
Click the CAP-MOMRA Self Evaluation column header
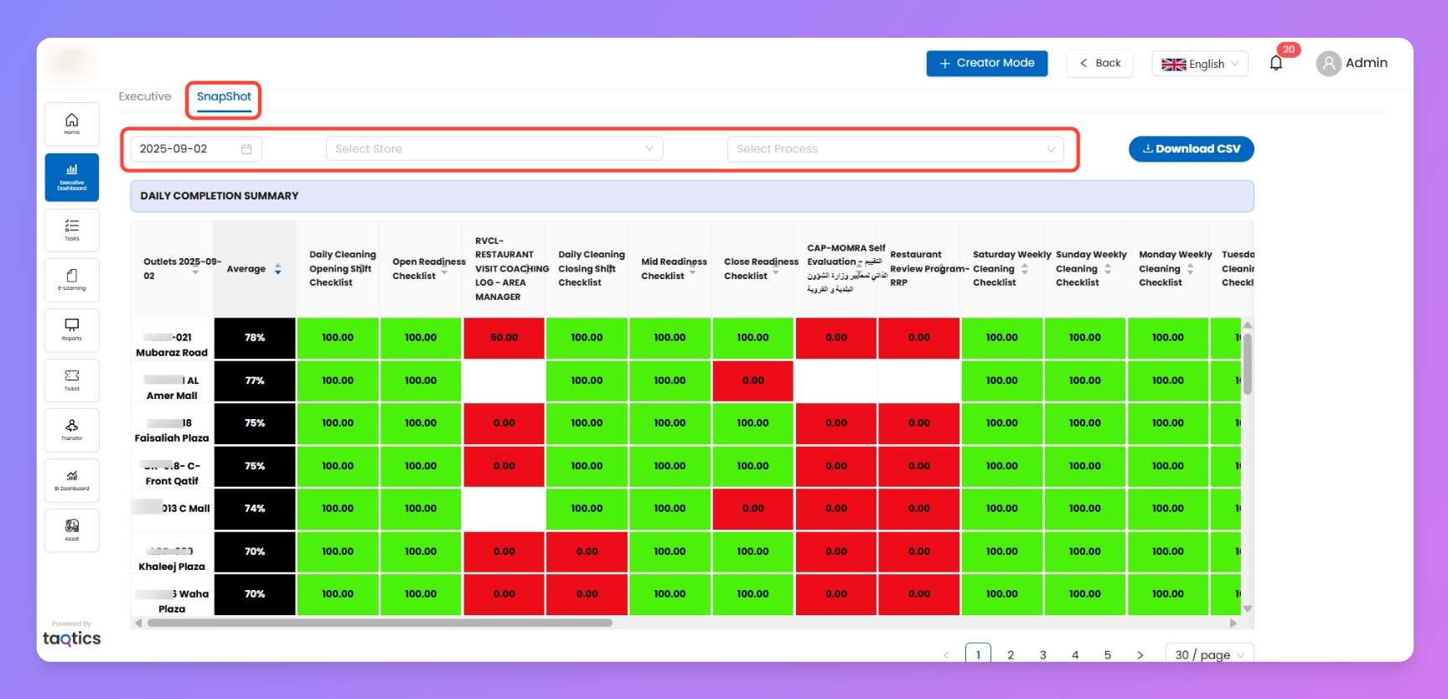(x=836, y=269)
